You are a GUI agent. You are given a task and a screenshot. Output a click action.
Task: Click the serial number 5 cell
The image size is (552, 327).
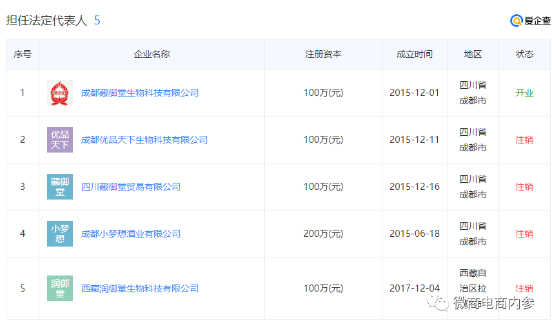23,289
